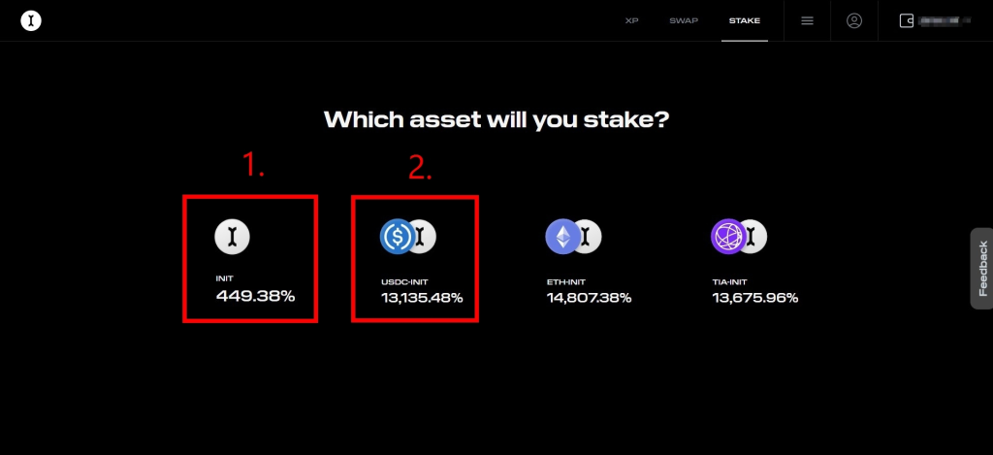Select the INIT token icon
This screenshot has width=993, height=455.
231,235
